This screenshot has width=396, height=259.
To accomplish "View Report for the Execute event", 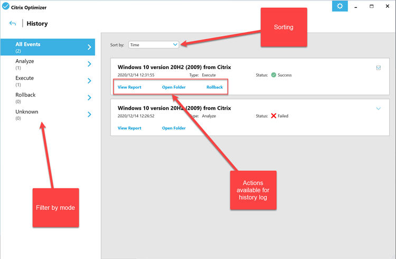I will [x=129, y=87].
